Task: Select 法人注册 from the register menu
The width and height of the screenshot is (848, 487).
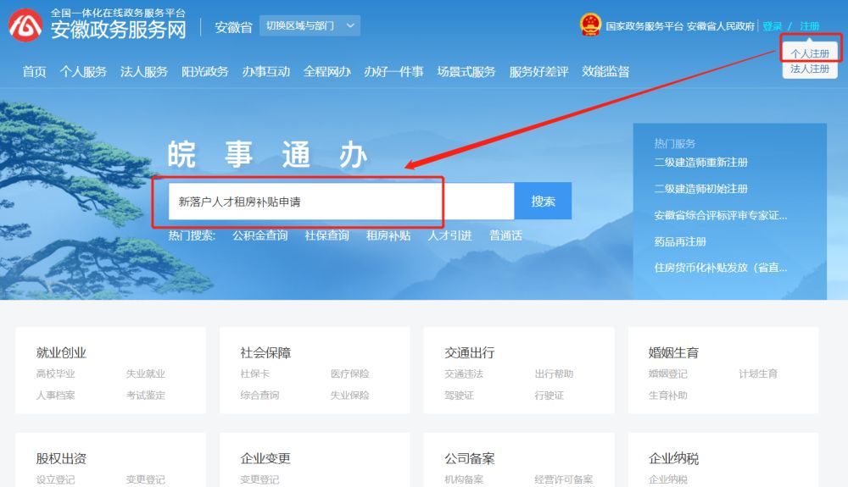Action: (810, 69)
